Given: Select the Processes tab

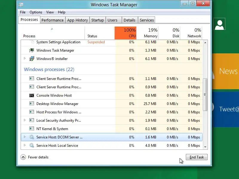Looking at the screenshot, I should pyautogui.click(x=29, y=20).
